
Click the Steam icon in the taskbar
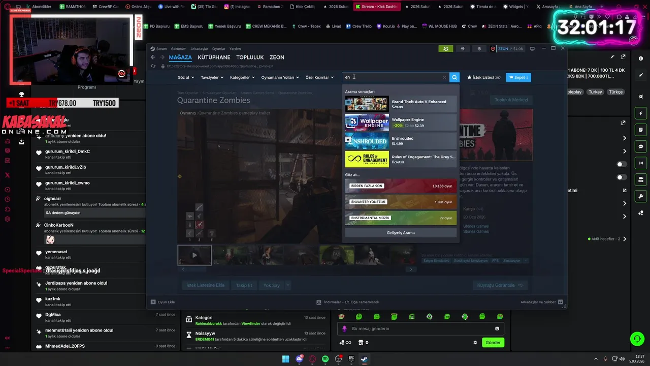click(365, 359)
